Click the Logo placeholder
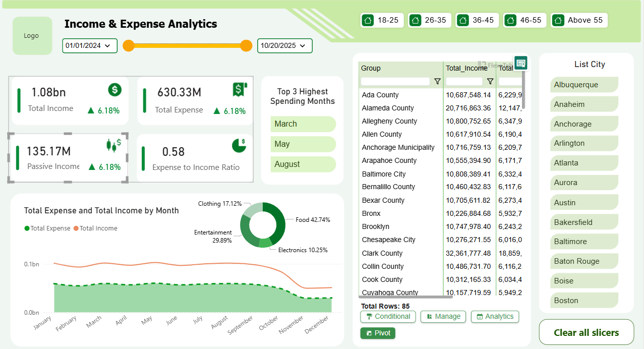Image resolution: width=644 pixels, height=349 pixels. [32, 36]
